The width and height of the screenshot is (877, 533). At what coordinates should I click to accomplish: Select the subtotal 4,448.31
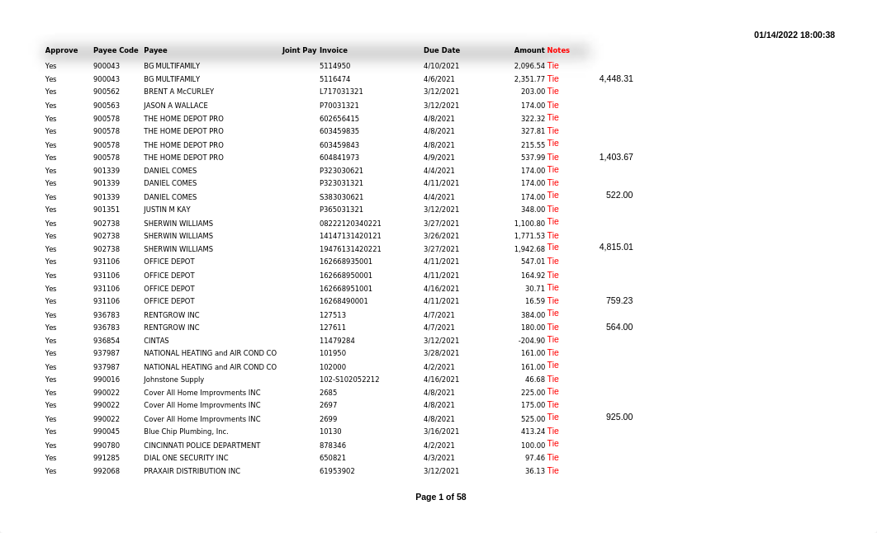[616, 78]
